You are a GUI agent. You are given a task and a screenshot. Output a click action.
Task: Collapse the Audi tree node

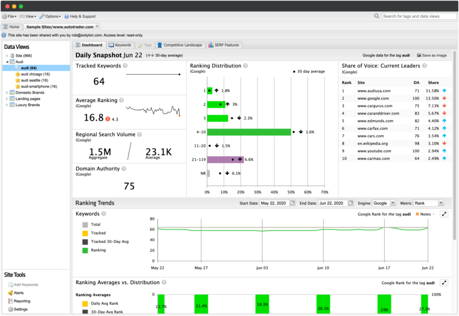click(7, 62)
